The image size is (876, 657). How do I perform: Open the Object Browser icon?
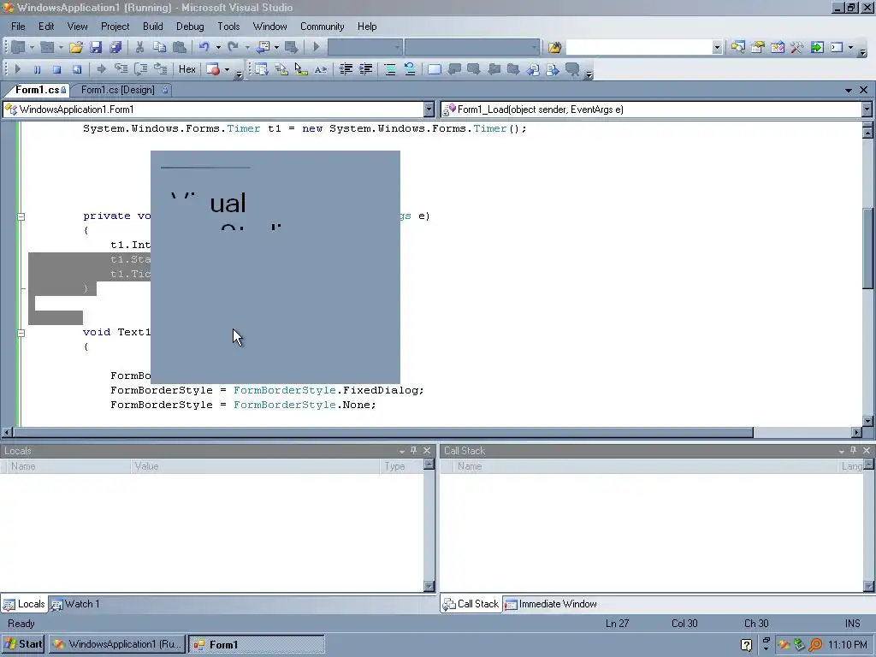click(x=777, y=48)
